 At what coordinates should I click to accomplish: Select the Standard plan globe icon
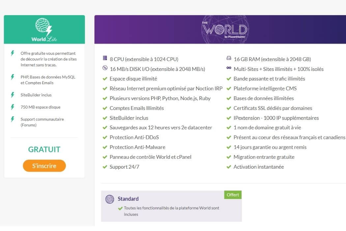coord(110,199)
